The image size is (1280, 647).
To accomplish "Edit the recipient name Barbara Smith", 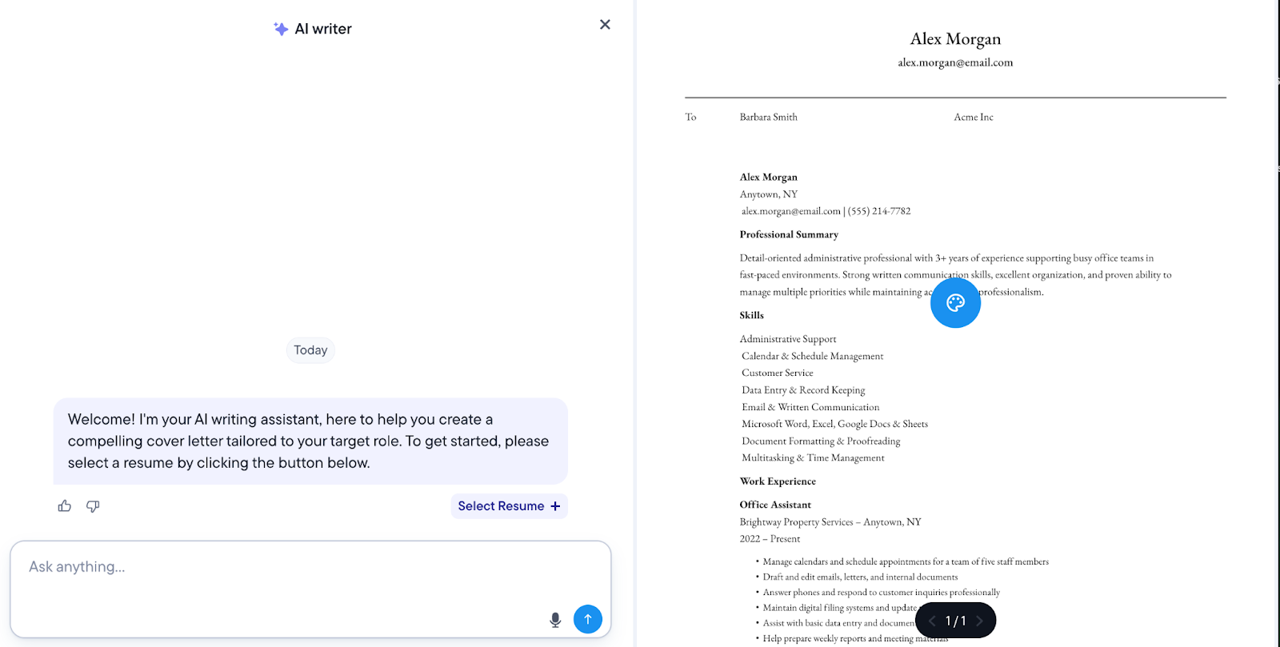I will (x=768, y=117).
